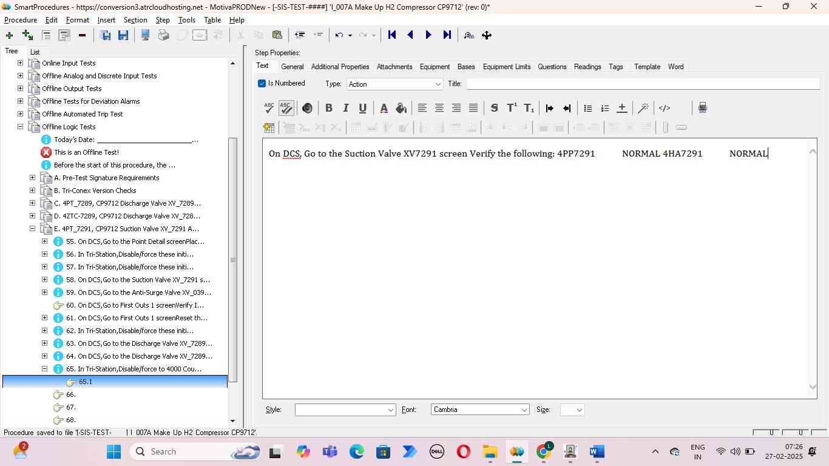Click inside the Title input field

(643, 84)
